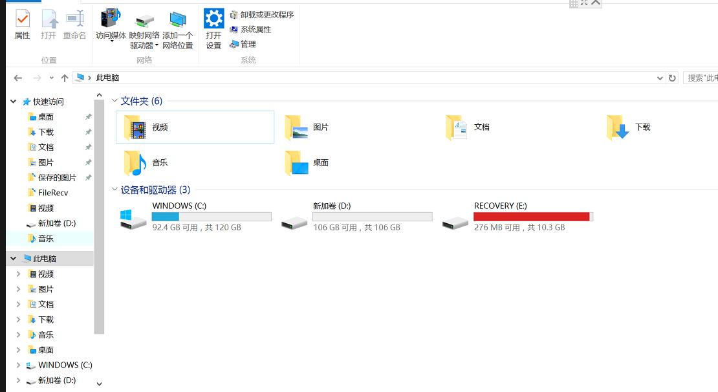Click 此电脑 in the address bar
Screen dimensions: 718x392
coord(107,78)
